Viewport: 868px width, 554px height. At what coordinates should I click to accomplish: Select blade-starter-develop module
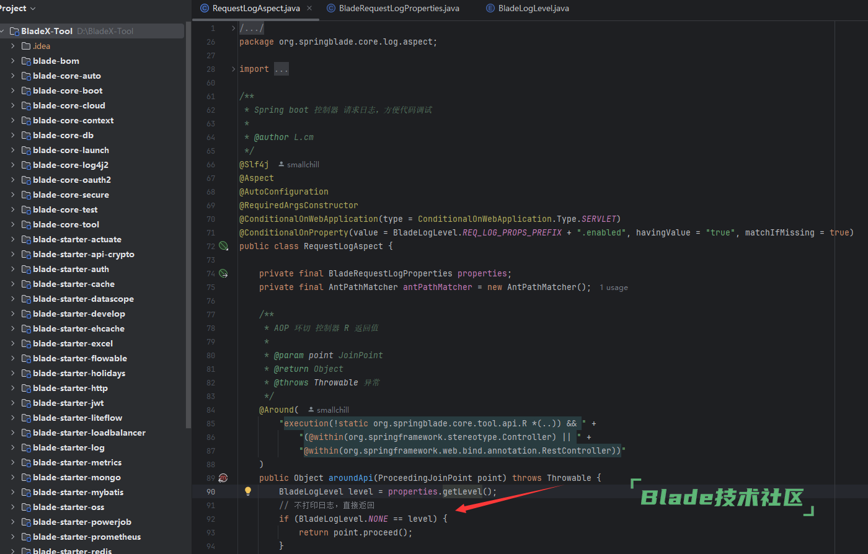(x=79, y=314)
